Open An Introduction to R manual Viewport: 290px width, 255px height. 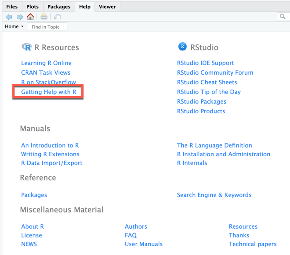(x=50, y=145)
